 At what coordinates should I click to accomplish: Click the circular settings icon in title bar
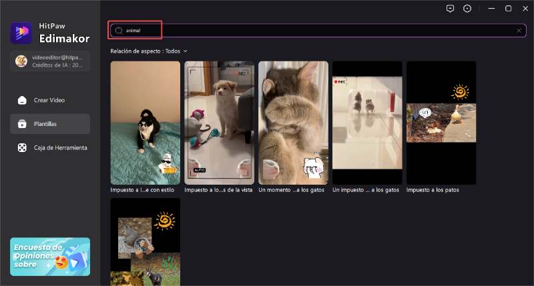coord(467,9)
